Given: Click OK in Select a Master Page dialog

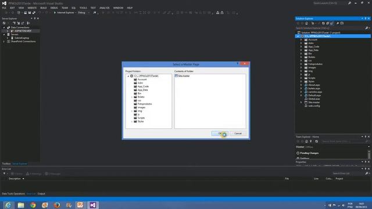Looking at the screenshot, I should [x=220, y=134].
